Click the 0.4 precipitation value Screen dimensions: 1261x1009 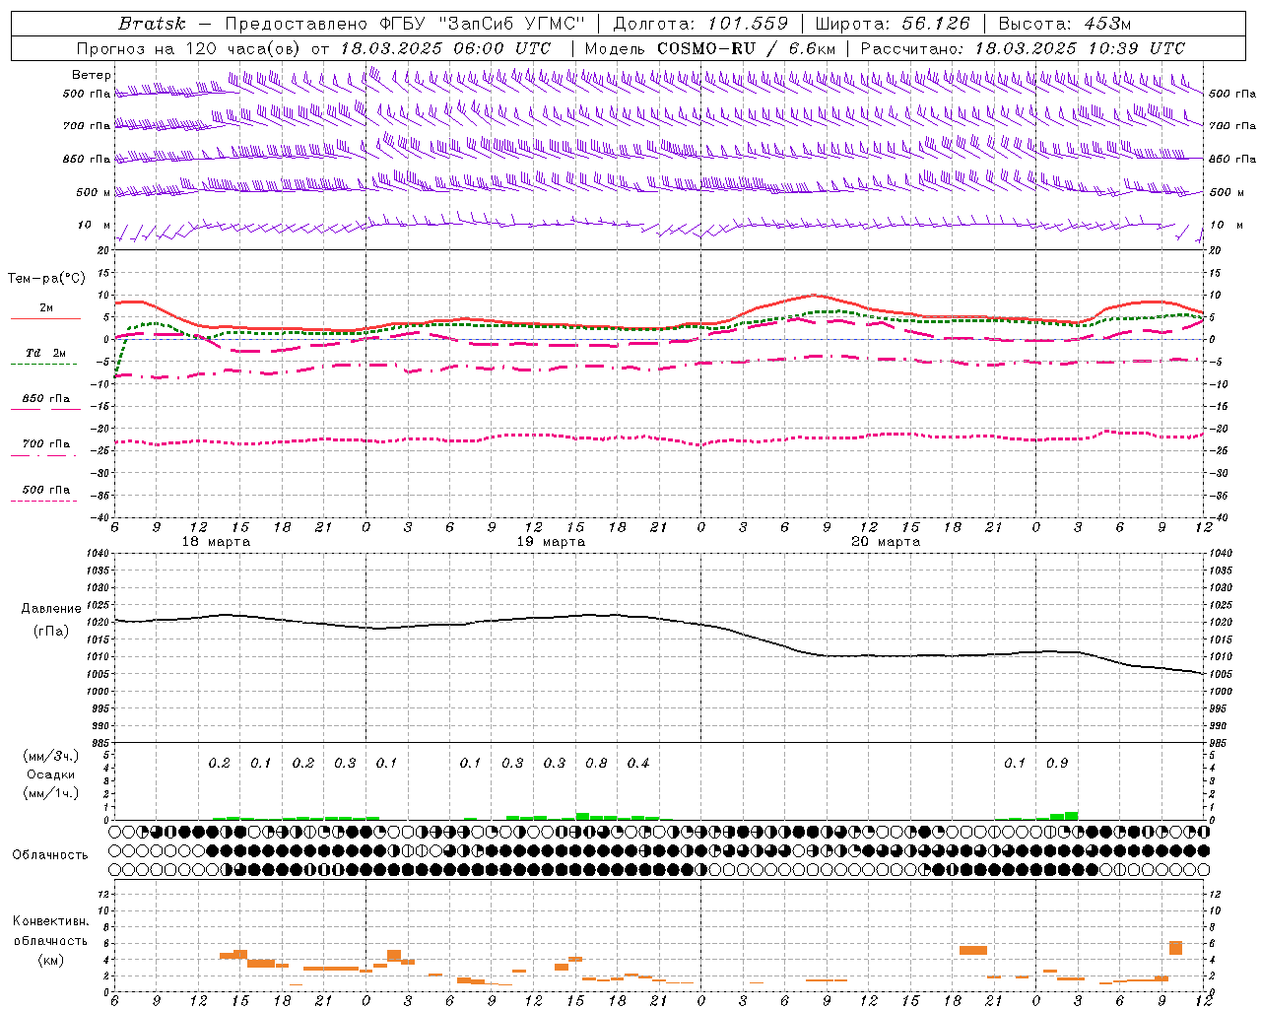638,763
